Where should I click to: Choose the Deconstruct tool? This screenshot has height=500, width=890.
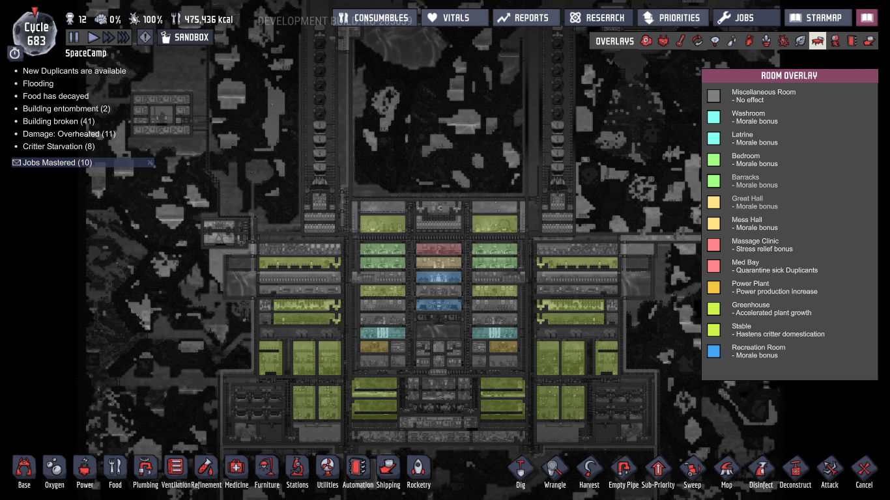pos(795,470)
